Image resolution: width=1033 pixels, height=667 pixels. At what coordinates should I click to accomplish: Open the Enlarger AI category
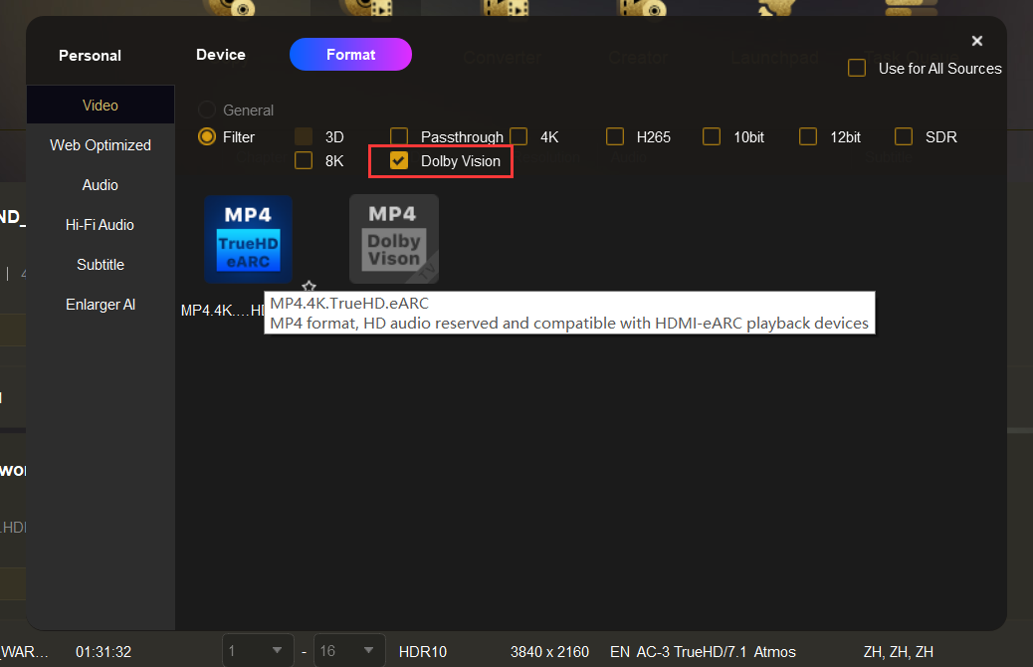click(101, 305)
